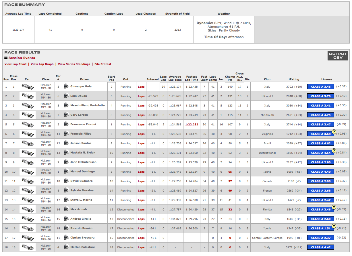Click the Champ Pts column header
Screen dimensions: 352x256
(230, 78)
